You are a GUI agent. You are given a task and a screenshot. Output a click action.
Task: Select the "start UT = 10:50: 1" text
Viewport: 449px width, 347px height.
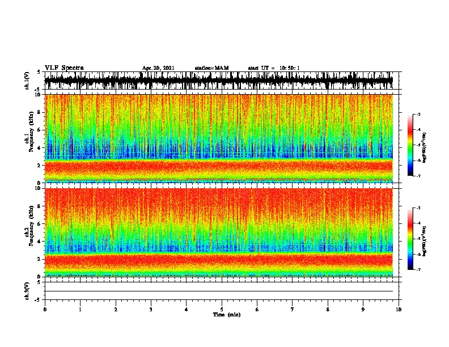(274, 68)
